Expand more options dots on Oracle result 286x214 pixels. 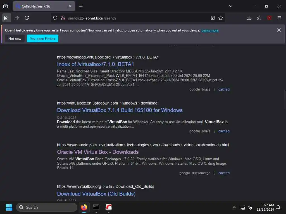[x=214, y=173]
